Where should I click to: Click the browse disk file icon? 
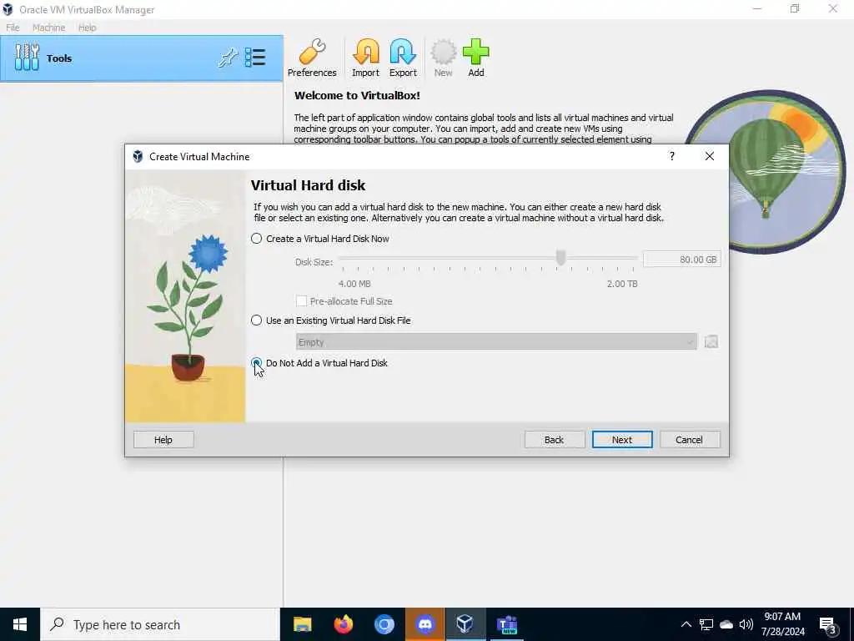click(x=711, y=341)
